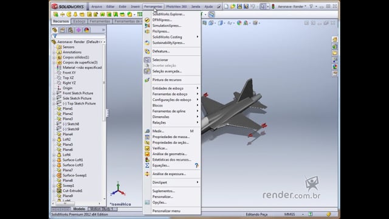Switch to the DisplayManager color ball tab
This screenshot has height=219, width=389.
coord(86,30)
